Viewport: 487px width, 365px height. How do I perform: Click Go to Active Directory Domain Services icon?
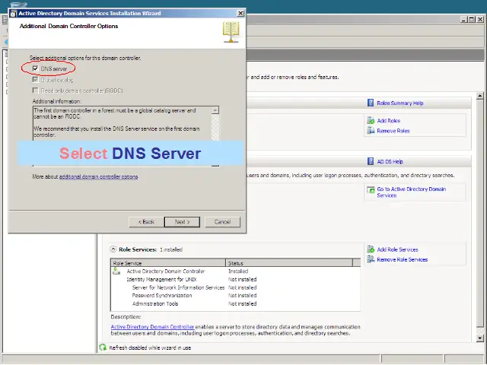371,189
